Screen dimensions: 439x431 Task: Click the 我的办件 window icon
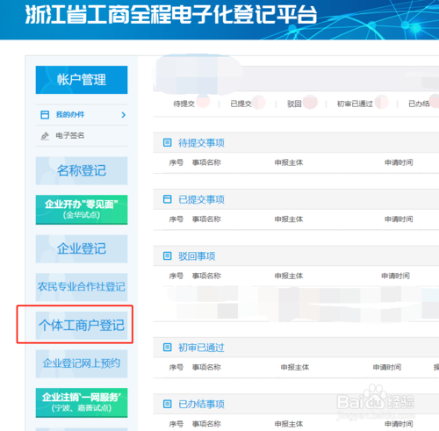point(45,115)
